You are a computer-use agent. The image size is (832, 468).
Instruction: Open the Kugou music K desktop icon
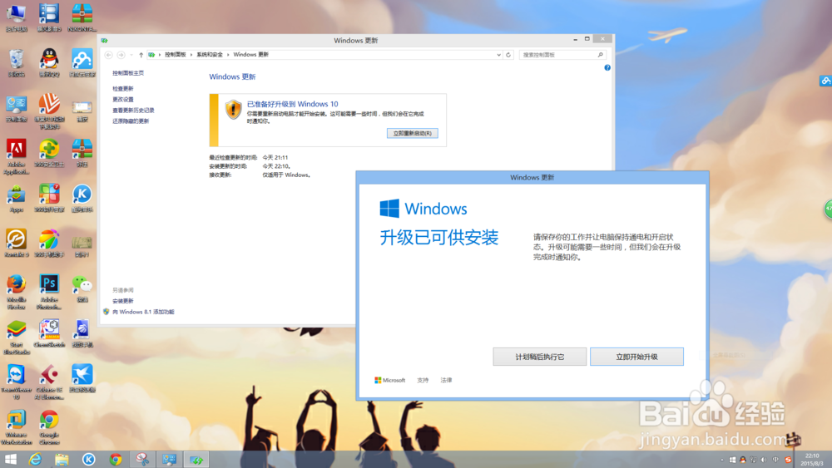coord(82,199)
